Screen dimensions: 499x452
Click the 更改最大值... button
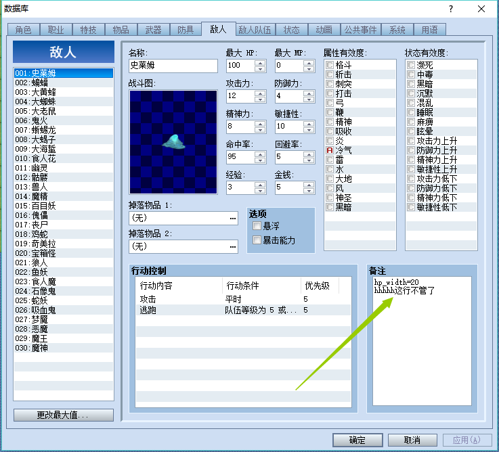pos(64,415)
